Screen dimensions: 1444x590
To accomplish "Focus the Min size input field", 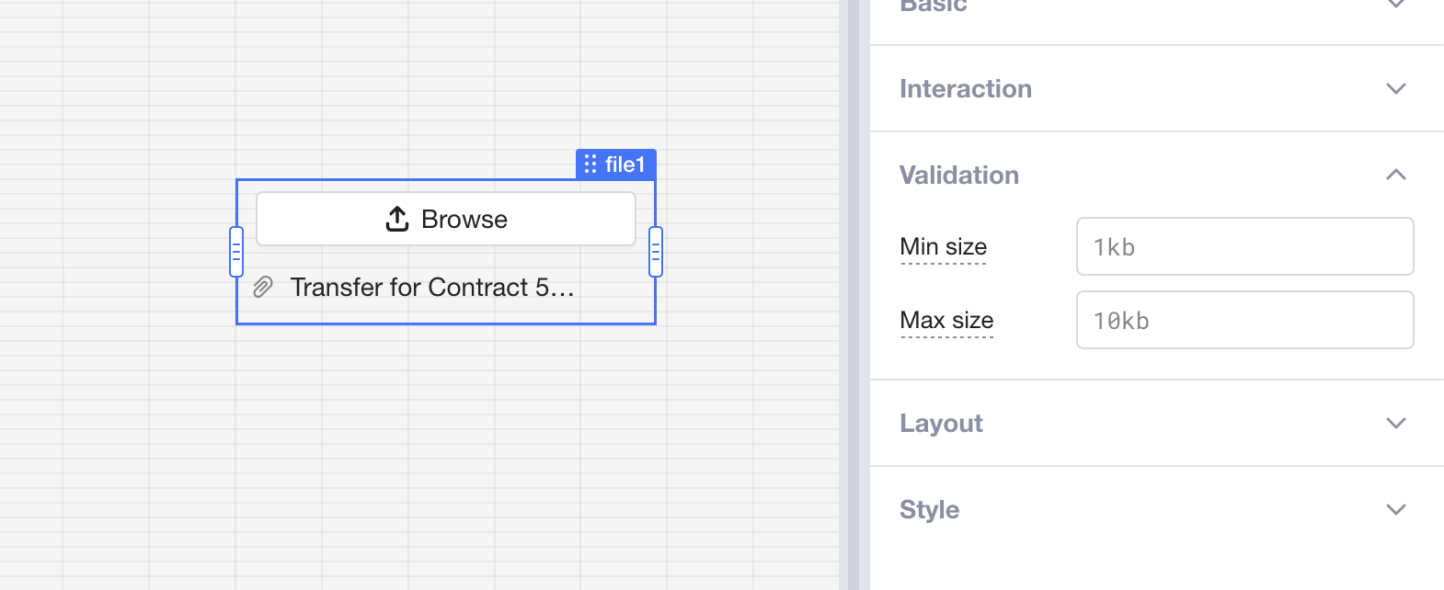I will [1244, 246].
